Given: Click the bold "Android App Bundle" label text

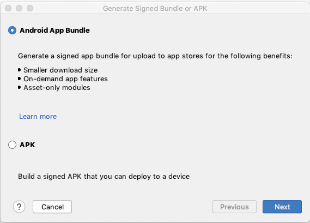Looking at the screenshot, I should click(x=55, y=31).
